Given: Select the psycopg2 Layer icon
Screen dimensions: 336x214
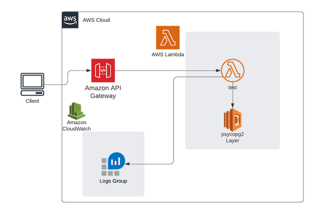Looking at the screenshot, I should point(233,121).
